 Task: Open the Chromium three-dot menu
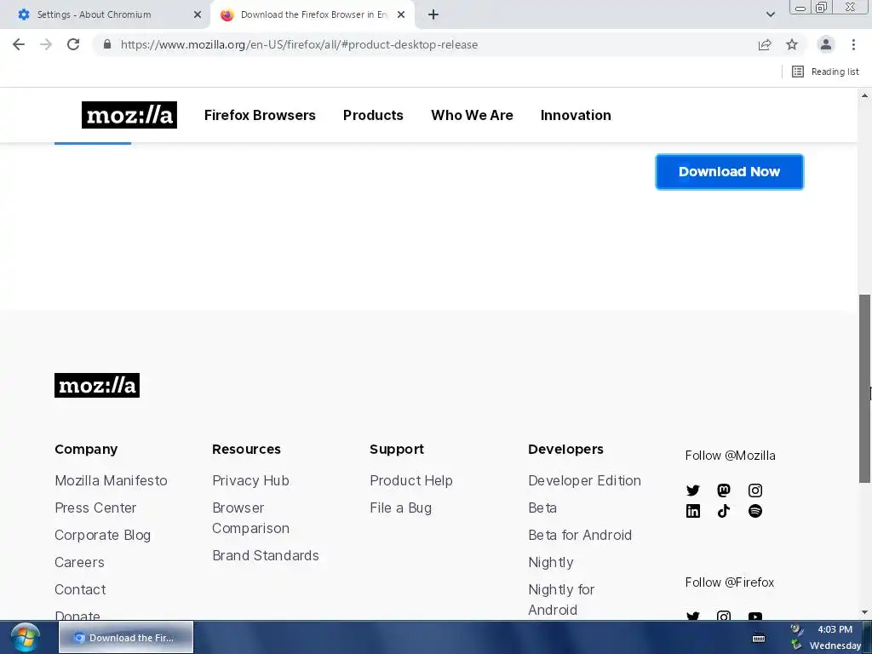[853, 44]
